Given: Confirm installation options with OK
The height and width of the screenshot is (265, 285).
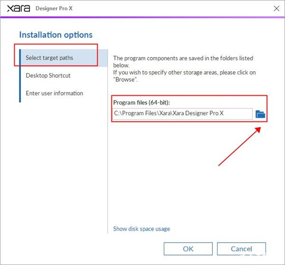Looking at the screenshot, I should (188, 249).
